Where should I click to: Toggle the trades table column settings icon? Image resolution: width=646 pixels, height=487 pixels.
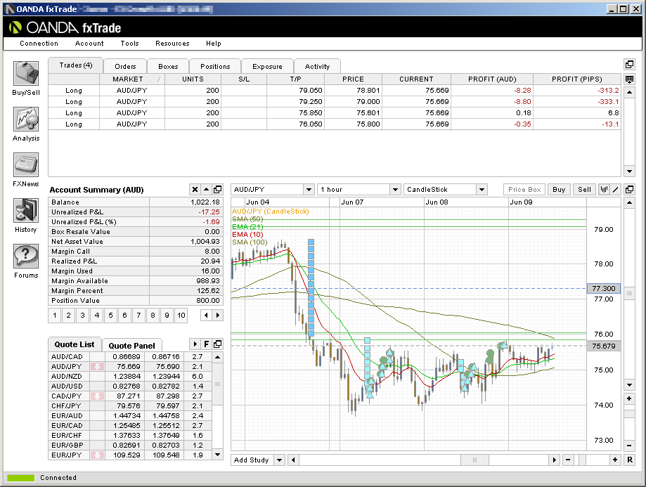pyautogui.click(x=630, y=79)
